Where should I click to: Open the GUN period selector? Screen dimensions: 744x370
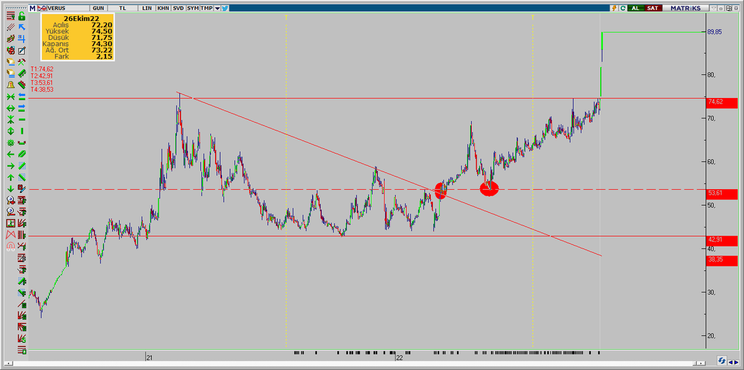(x=98, y=8)
